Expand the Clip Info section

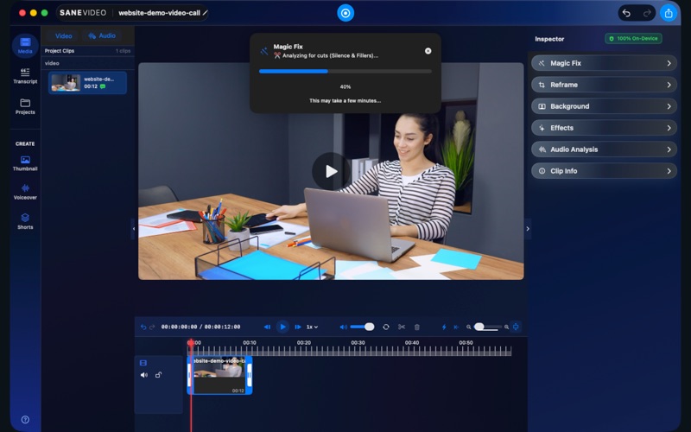pos(604,171)
